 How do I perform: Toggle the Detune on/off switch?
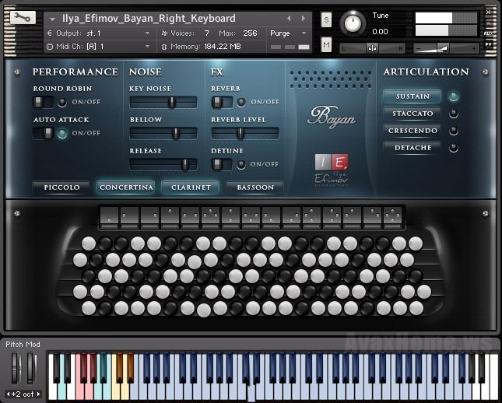222,164
